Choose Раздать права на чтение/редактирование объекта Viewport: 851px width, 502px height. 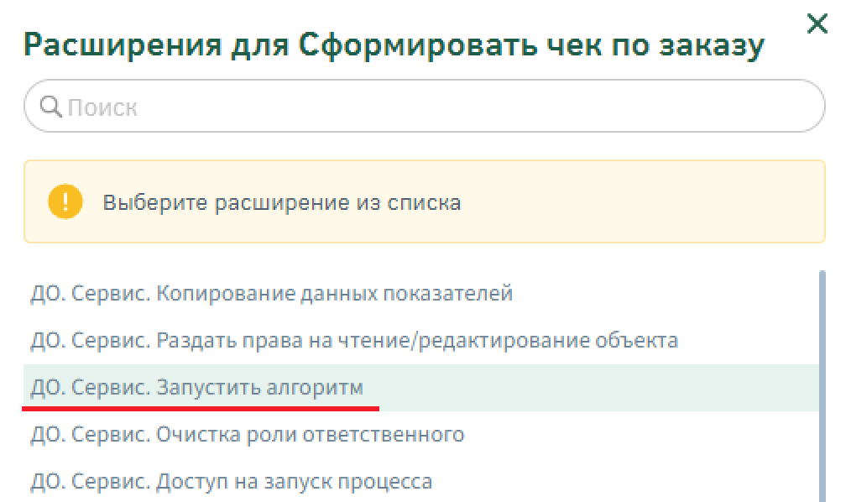pyautogui.click(x=353, y=341)
